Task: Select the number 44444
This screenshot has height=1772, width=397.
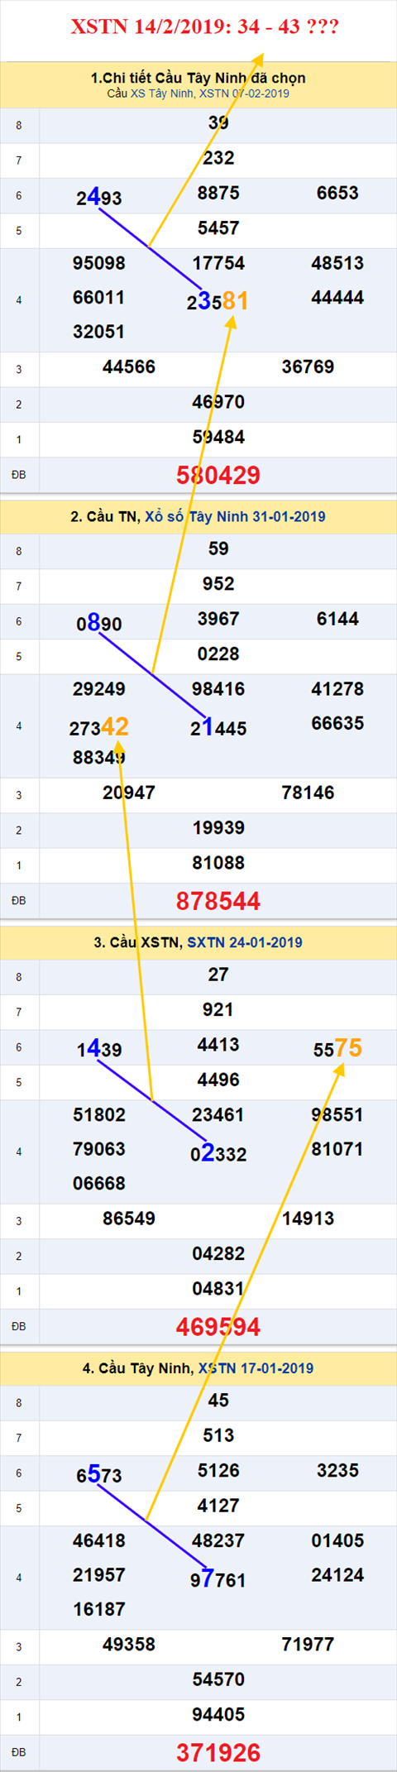Action: pos(337,297)
